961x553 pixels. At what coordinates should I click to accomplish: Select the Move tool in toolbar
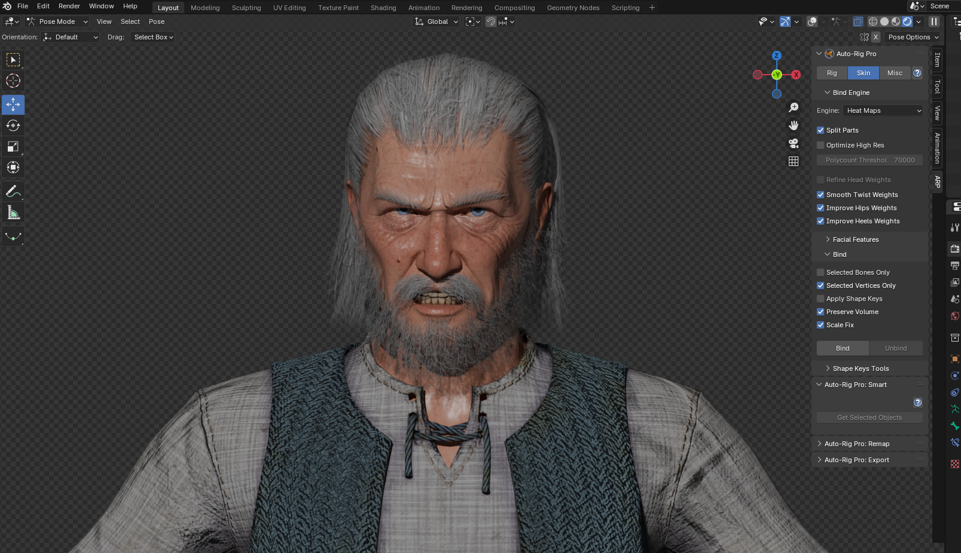pyautogui.click(x=13, y=105)
